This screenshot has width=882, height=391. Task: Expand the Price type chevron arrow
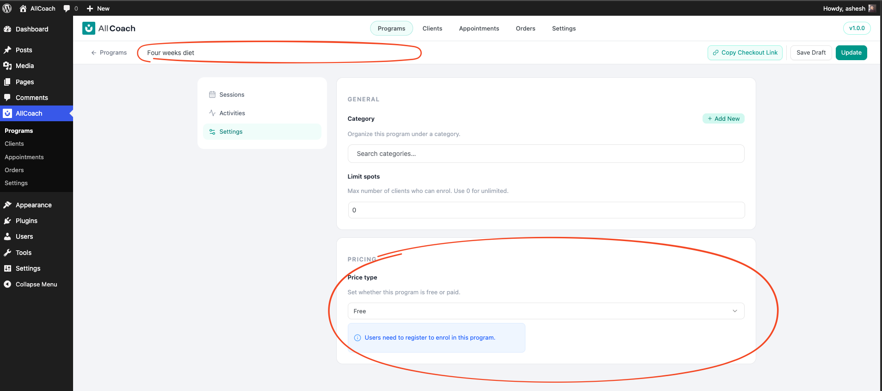(735, 311)
